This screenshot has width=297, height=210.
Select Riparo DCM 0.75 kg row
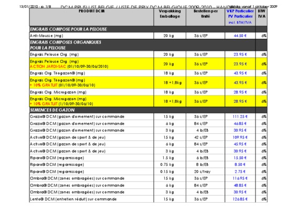(148, 164)
